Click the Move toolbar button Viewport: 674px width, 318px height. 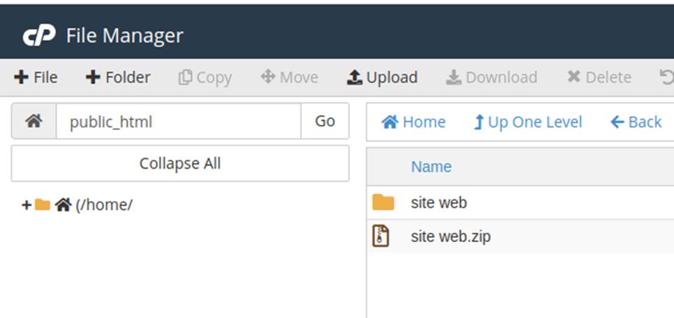(x=289, y=77)
